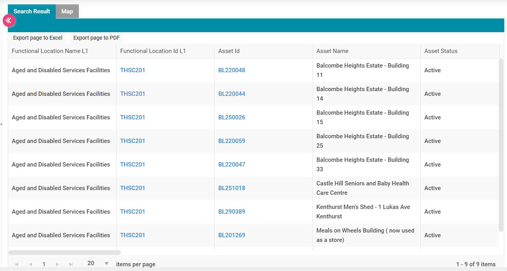Export page to PDF
Image resolution: width=507 pixels, height=271 pixels.
point(96,38)
